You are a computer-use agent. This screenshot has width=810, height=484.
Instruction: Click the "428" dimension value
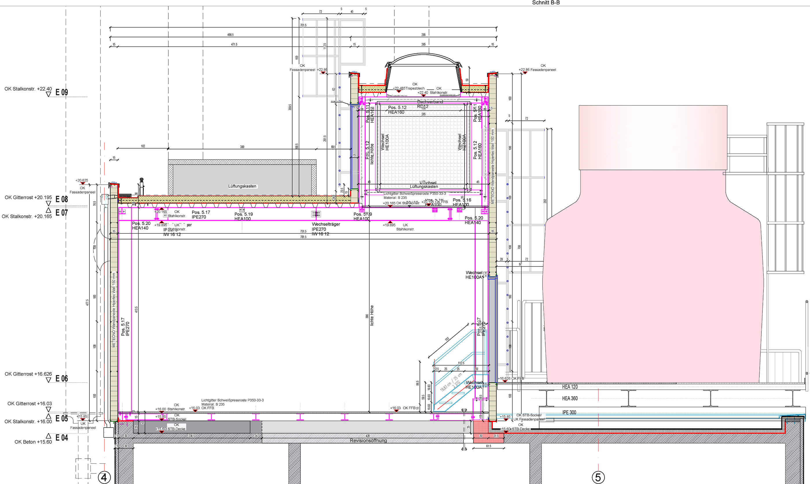[367, 436]
